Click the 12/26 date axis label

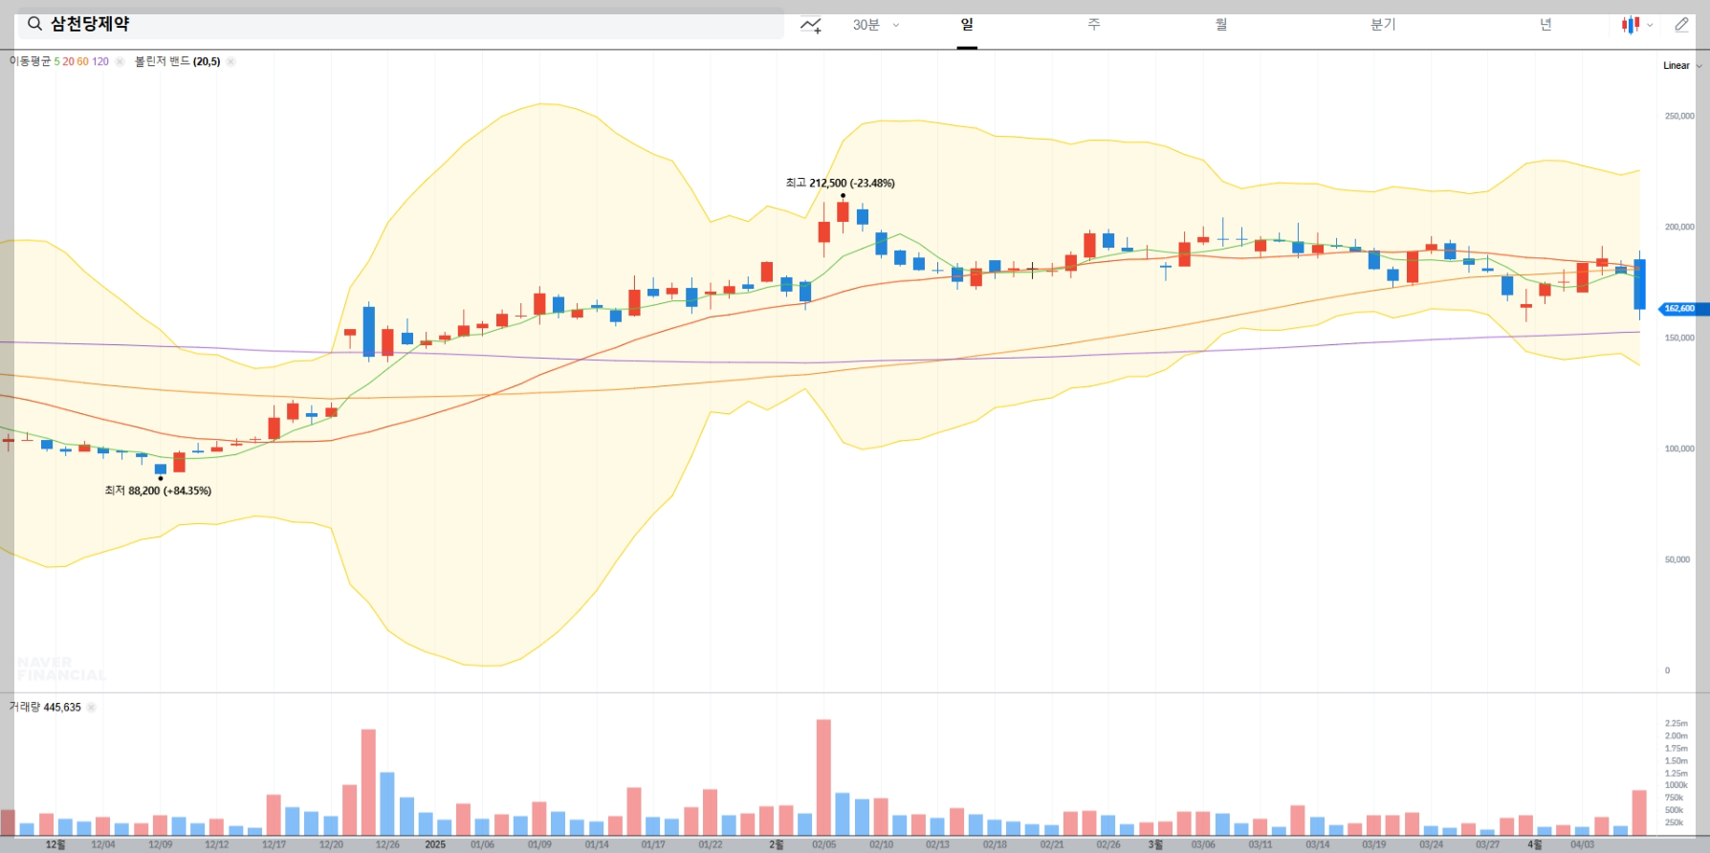pyautogui.click(x=387, y=844)
